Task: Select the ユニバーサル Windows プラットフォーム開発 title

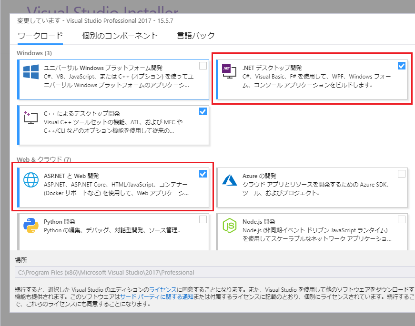Action: (x=103, y=68)
